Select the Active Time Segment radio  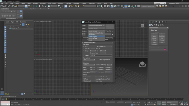[84, 49]
